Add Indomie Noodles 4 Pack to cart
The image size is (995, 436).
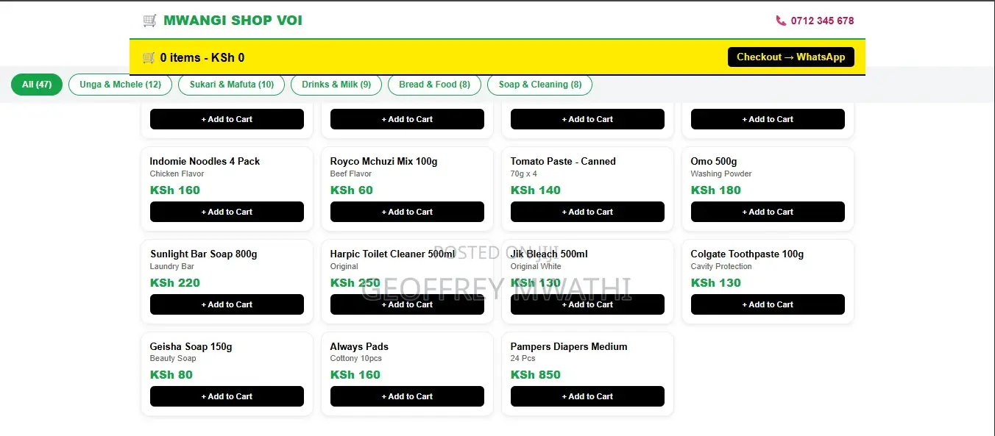click(x=227, y=212)
